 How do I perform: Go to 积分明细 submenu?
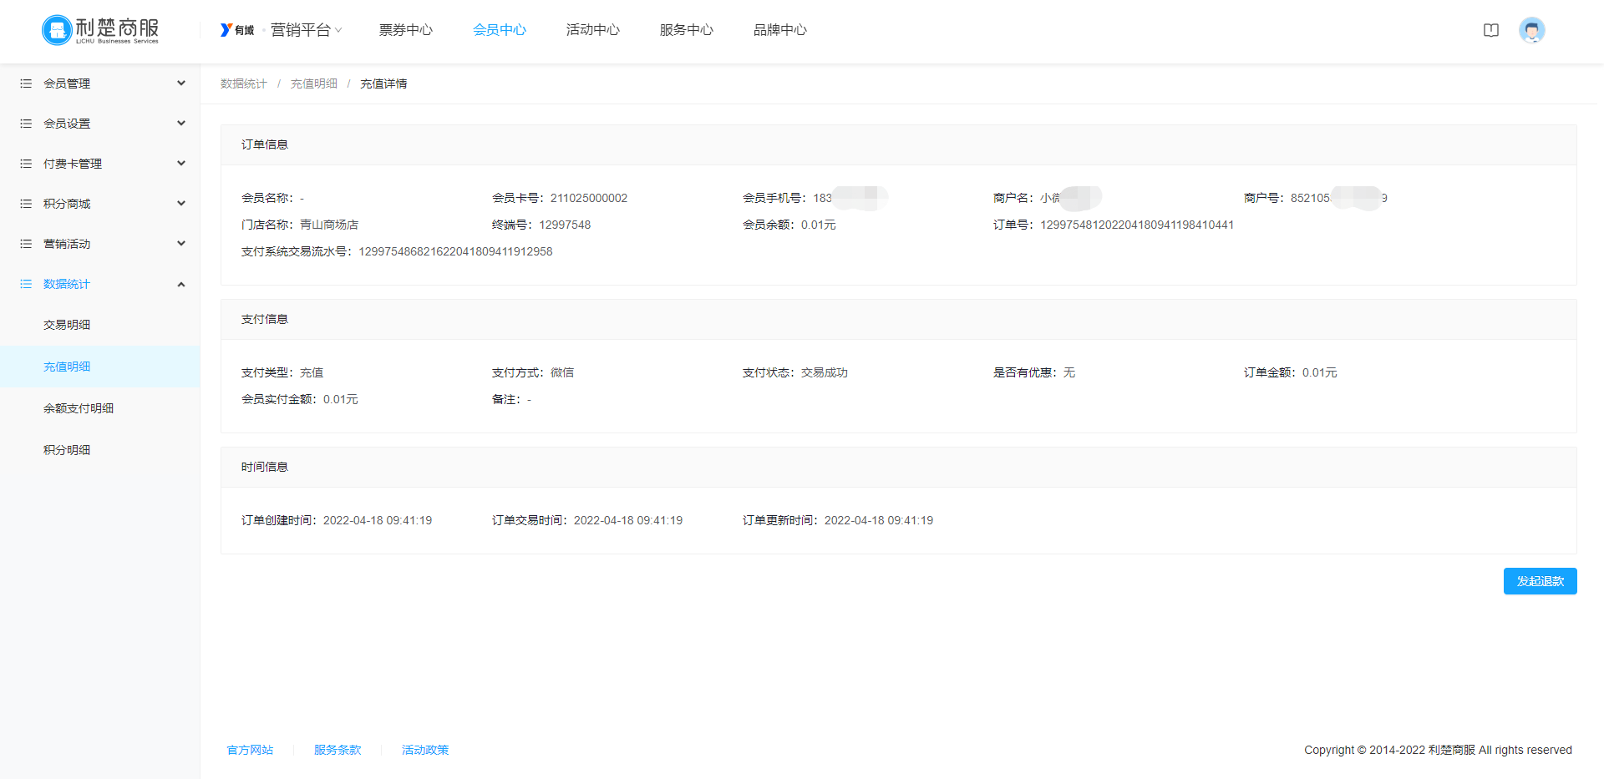pos(100,450)
